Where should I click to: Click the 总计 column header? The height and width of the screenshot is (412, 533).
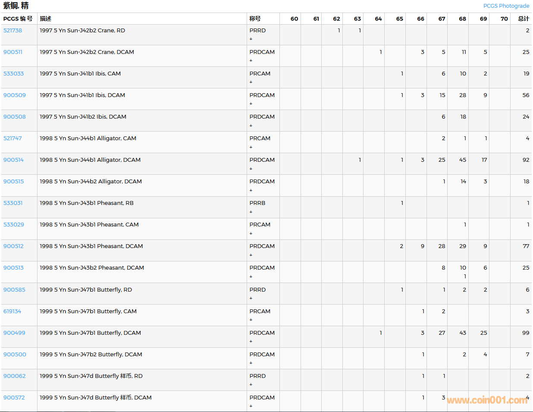point(523,19)
